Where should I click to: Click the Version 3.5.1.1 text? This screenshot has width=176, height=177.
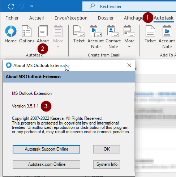click(x=25, y=106)
